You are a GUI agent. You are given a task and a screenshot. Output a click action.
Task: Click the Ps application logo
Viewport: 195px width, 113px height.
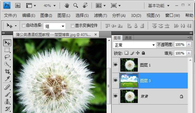coord(7,6)
